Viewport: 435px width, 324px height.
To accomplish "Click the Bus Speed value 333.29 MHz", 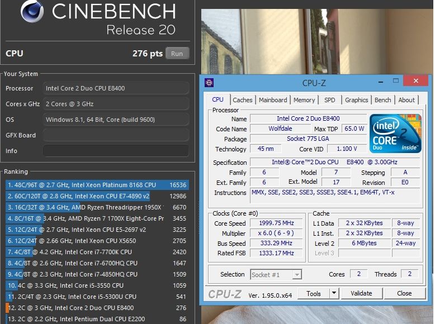I will click(x=276, y=243).
